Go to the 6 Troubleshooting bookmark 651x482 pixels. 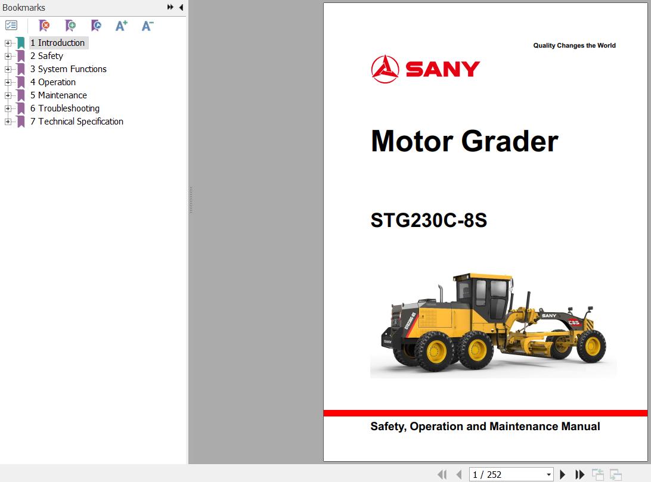pyautogui.click(x=65, y=108)
